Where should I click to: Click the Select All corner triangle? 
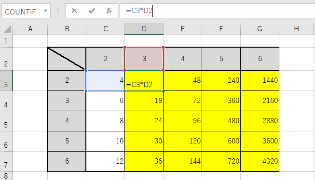(x=7, y=29)
